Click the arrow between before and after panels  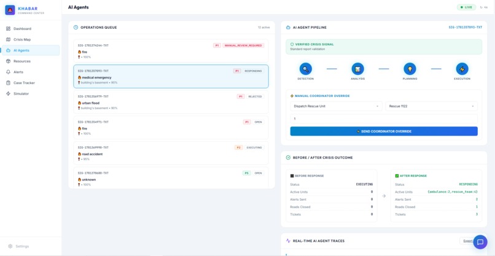384,196
